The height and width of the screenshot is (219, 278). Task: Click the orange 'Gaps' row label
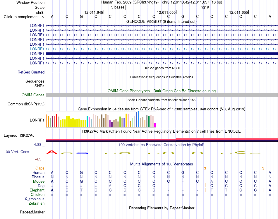pyautogui.click(x=40, y=168)
